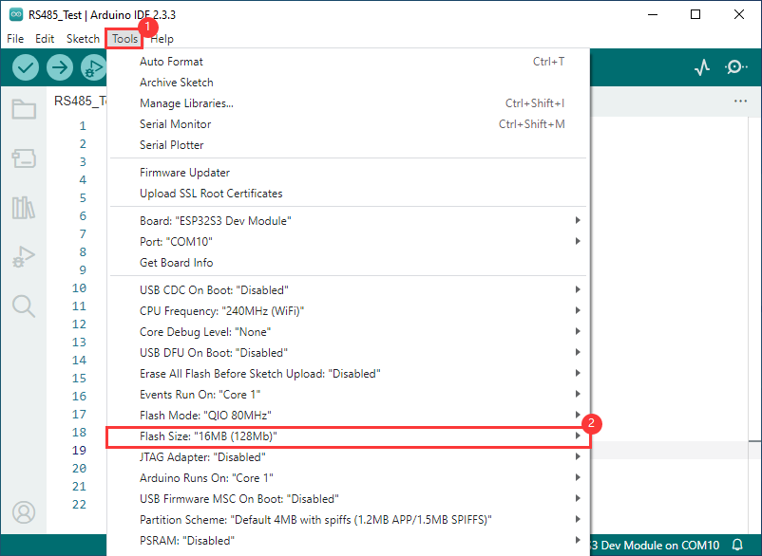This screenshot has height=556, width=762.
Task: Expand the Port "COM10" submenu
Action: (347, 242)
